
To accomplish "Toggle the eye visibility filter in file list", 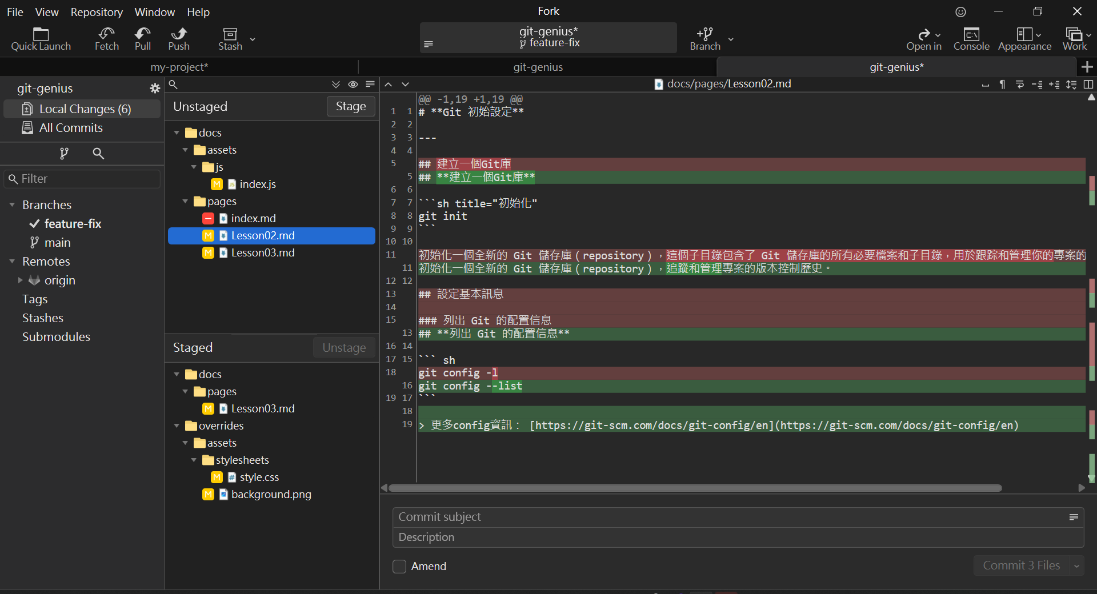I will [x=353, y=85].
